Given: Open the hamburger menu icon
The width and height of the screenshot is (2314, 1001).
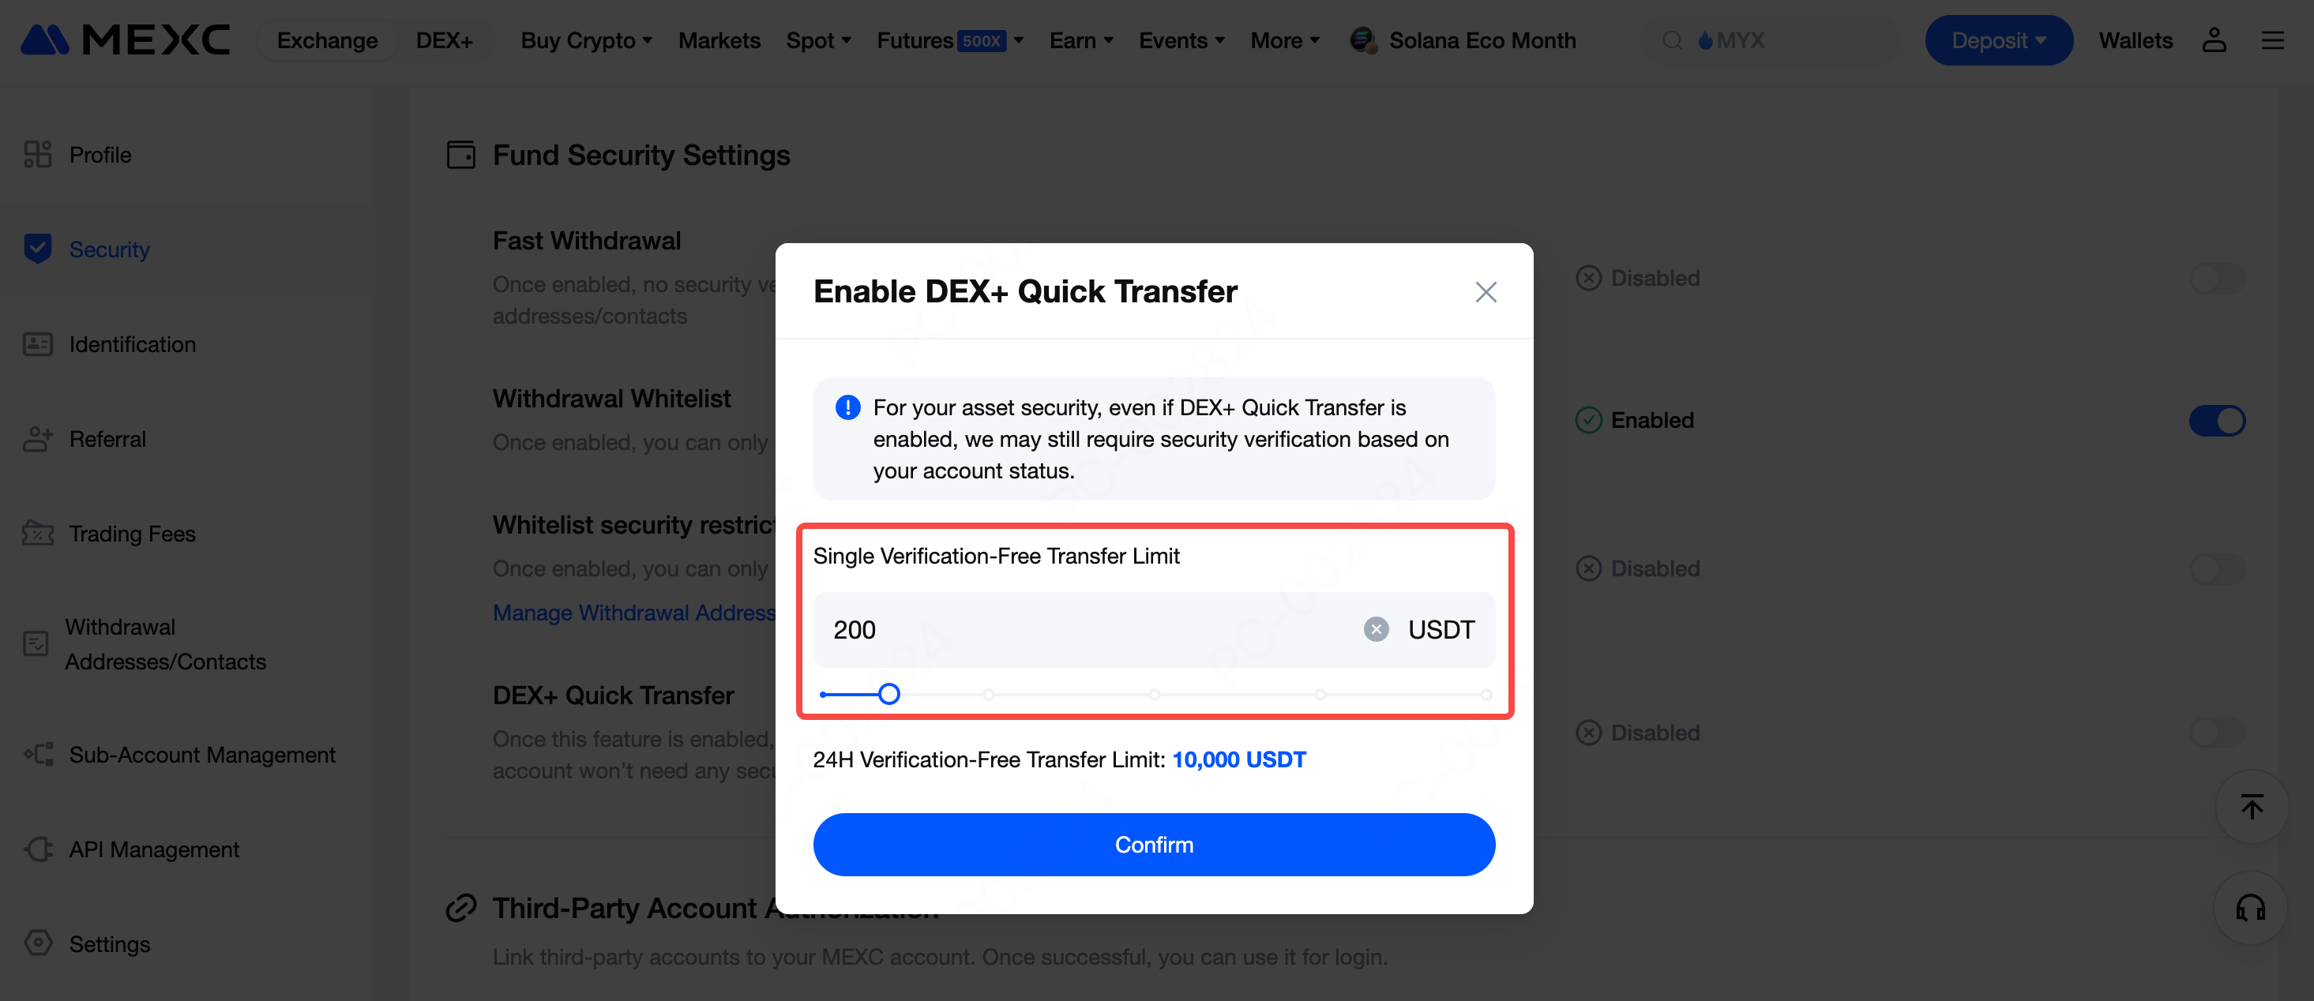Looking at the screenshot, I should click(x=2272, y=40).
